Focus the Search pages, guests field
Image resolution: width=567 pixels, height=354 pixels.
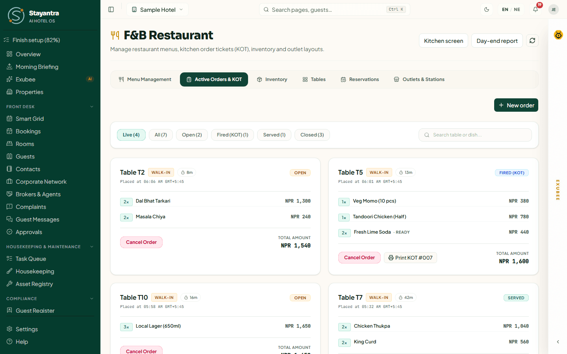(335, 9)
